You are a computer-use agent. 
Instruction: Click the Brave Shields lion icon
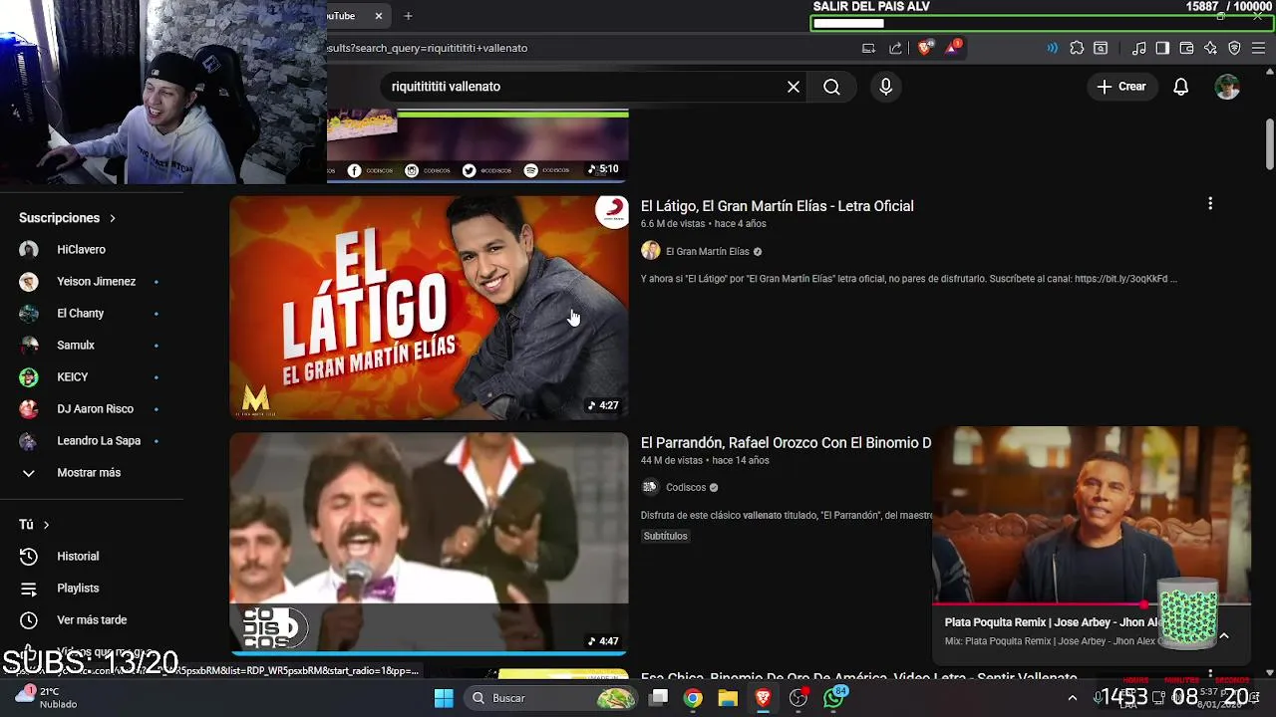(925, 48)
